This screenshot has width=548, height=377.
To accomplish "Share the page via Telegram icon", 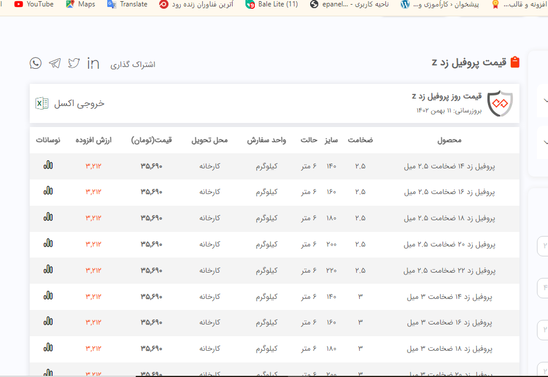I will pos(55,64).
